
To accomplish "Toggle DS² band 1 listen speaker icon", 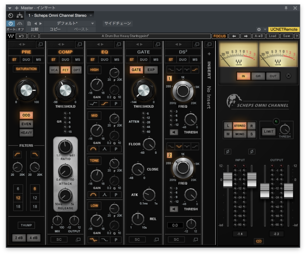I will point(174,132).
